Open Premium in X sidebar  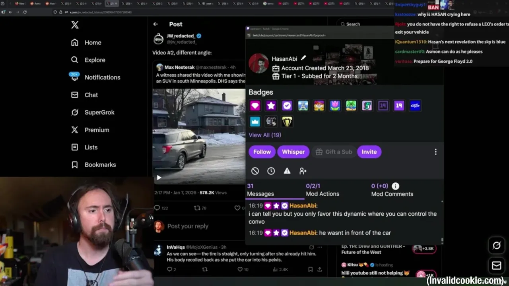pyautogui.click(x=90, y=130)
